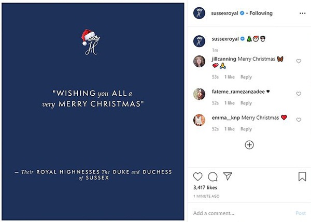Open fateme_ramezanzadee's avatar
Viewport: 311px width, 222px height.
pos(199,94)
